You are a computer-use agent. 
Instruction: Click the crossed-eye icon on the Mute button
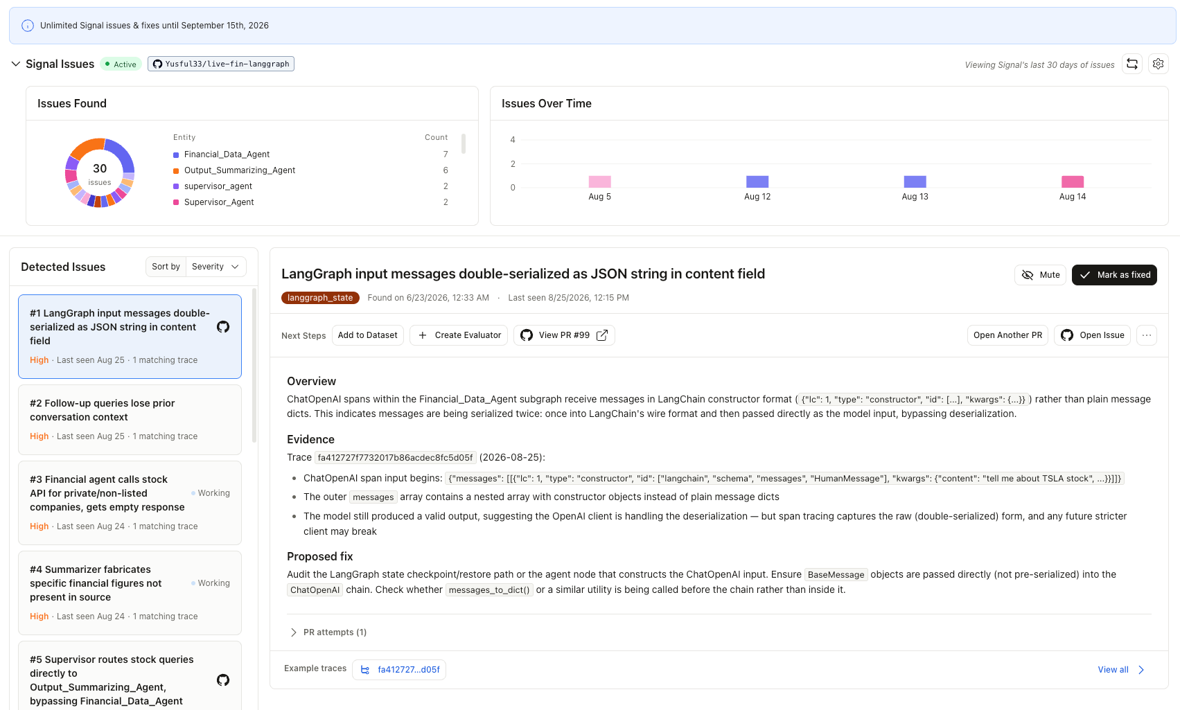(1028, 275)
